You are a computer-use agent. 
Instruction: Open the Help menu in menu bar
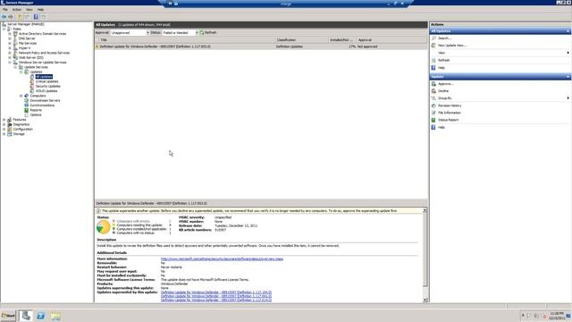[x=40, y=10]
